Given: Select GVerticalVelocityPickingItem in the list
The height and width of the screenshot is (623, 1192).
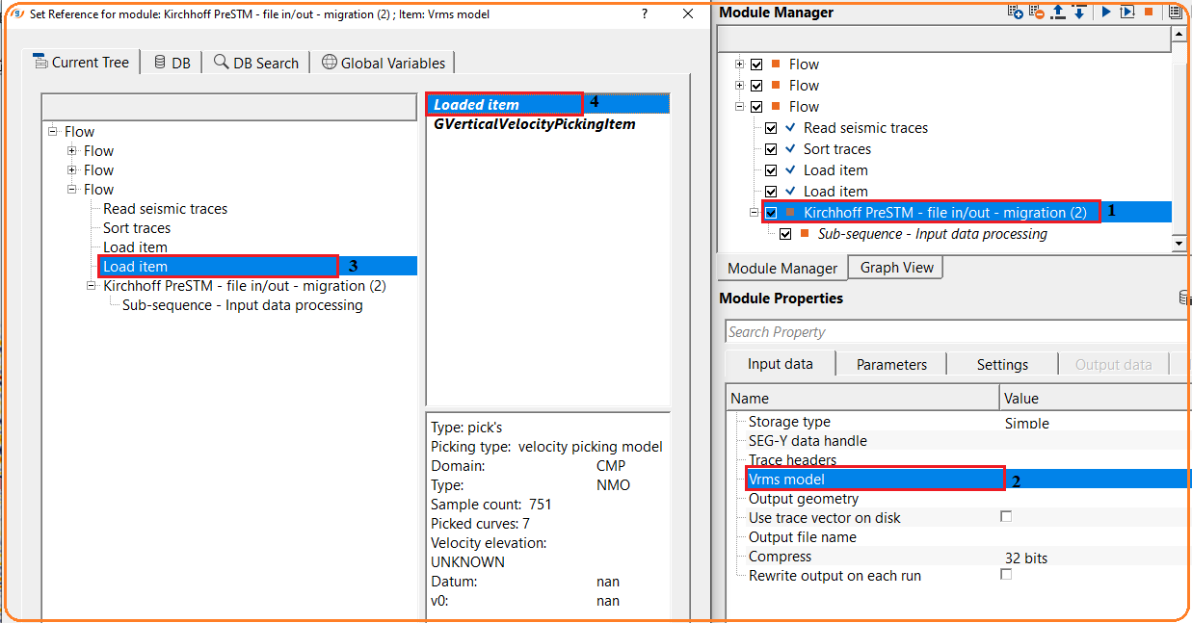Looking at the screenshot, I should click(535, 124).
